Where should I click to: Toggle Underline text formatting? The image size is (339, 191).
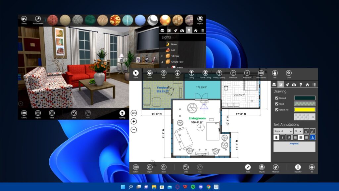(288, 137)
